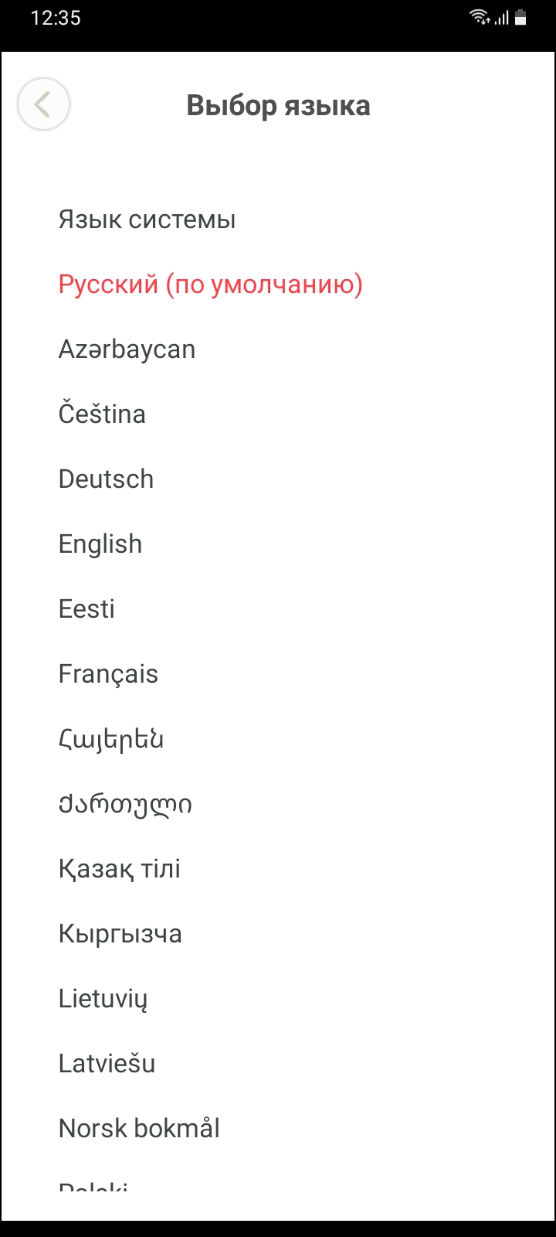Tap the battery status icon
Image resolution: width=556 pixels, height=1237 pixels.
tap(520, 17)
